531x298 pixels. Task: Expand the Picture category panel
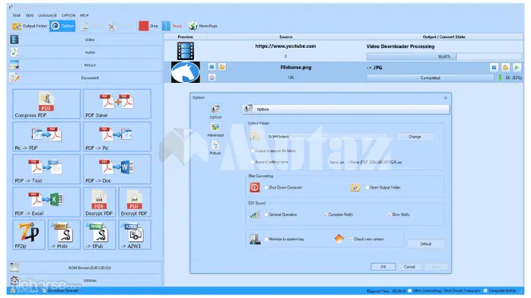[85, 65]
